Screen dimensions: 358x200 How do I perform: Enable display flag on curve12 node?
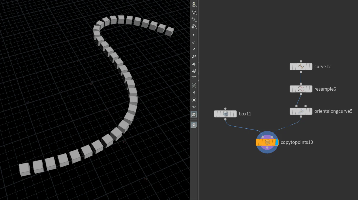pos(310,66)
